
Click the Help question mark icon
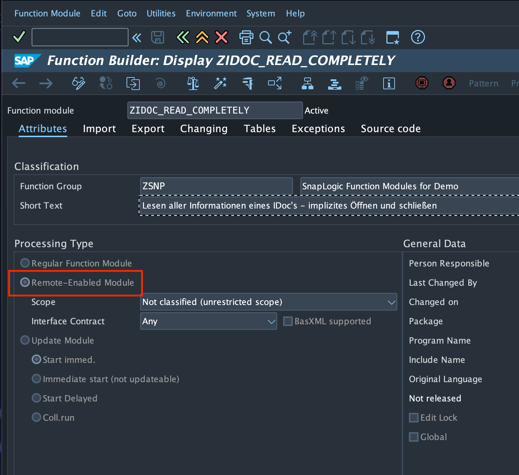pos(418,37)
